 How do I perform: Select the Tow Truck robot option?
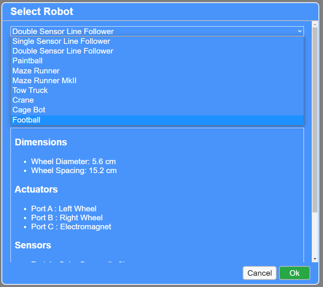point(30,90)
